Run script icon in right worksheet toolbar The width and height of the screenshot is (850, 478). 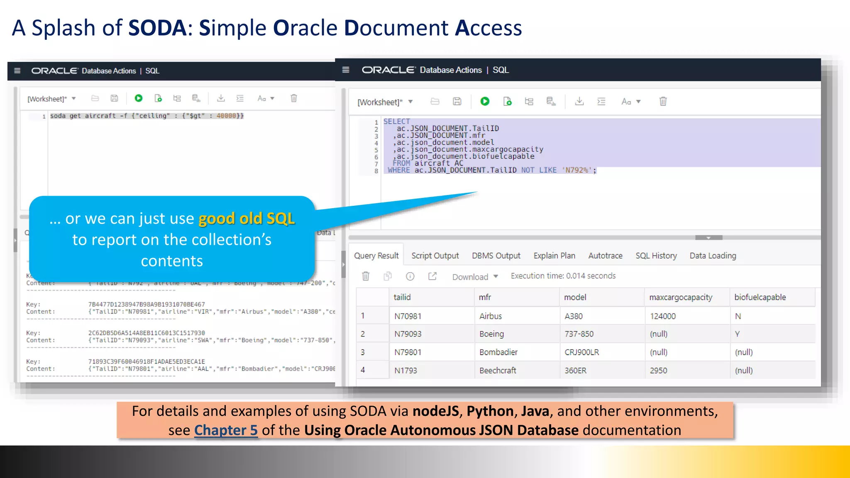tap(507, 101)
